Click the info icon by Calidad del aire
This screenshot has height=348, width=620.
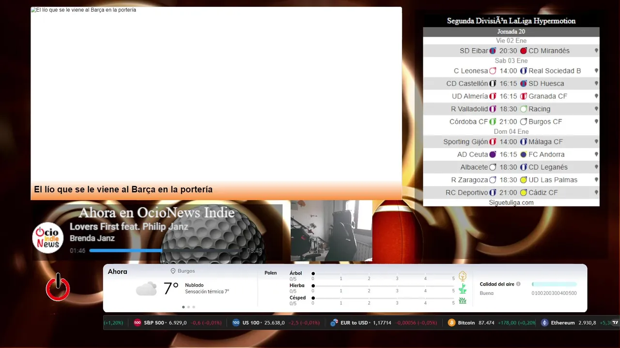tap(518, 284)
